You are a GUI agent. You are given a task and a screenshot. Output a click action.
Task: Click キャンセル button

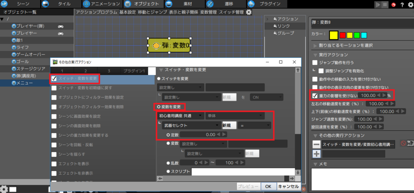[288, 187]
